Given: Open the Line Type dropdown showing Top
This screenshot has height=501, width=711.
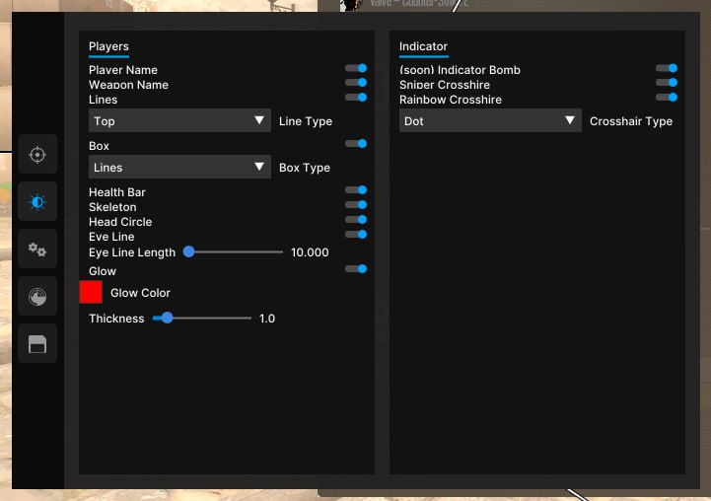Looking at the screenshot, I should click(179, 121).
